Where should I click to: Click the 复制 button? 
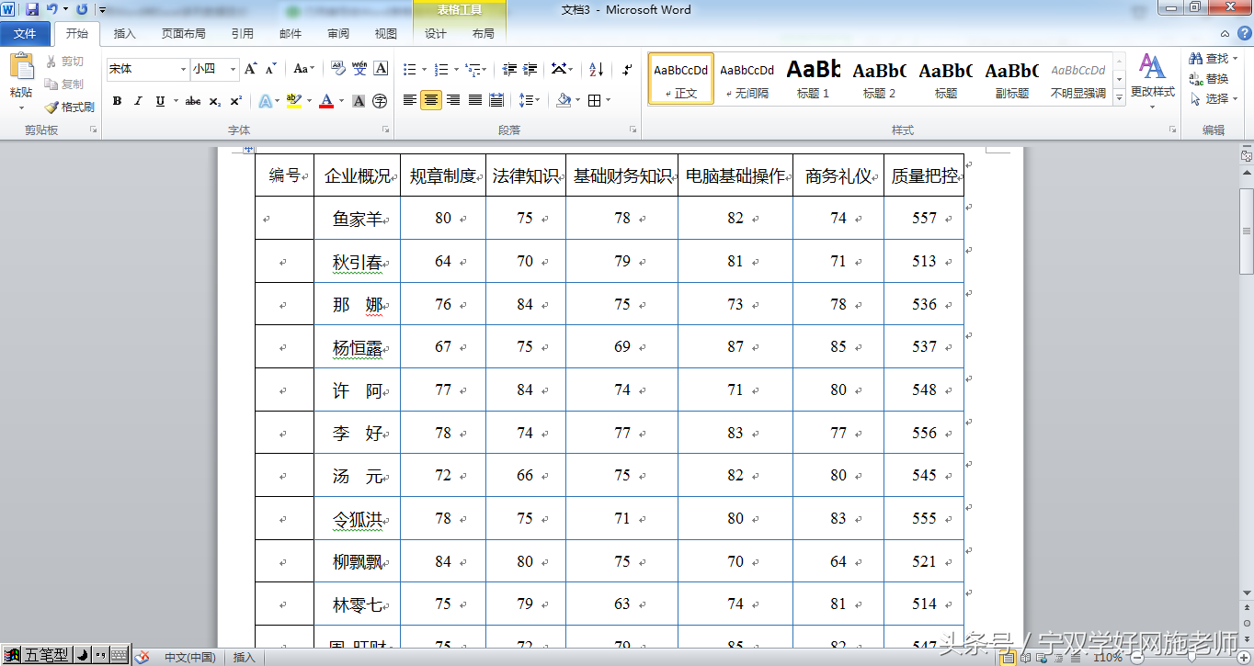64,85
